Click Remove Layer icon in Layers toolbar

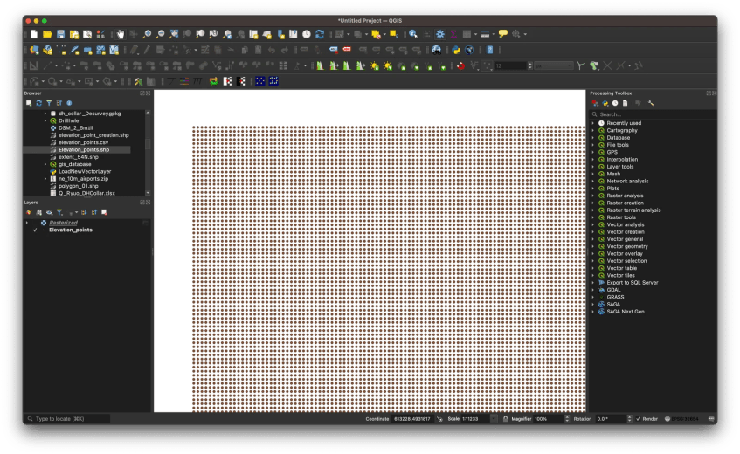104,213
